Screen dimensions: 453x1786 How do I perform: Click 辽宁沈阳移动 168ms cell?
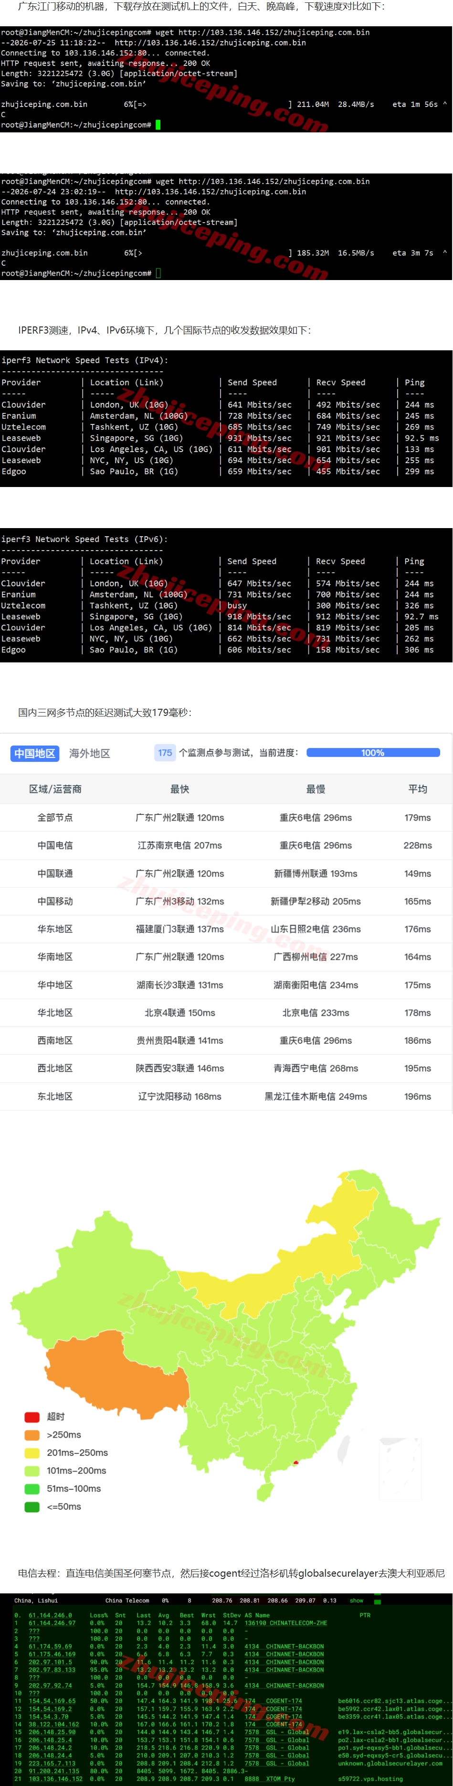point(180,1097)
